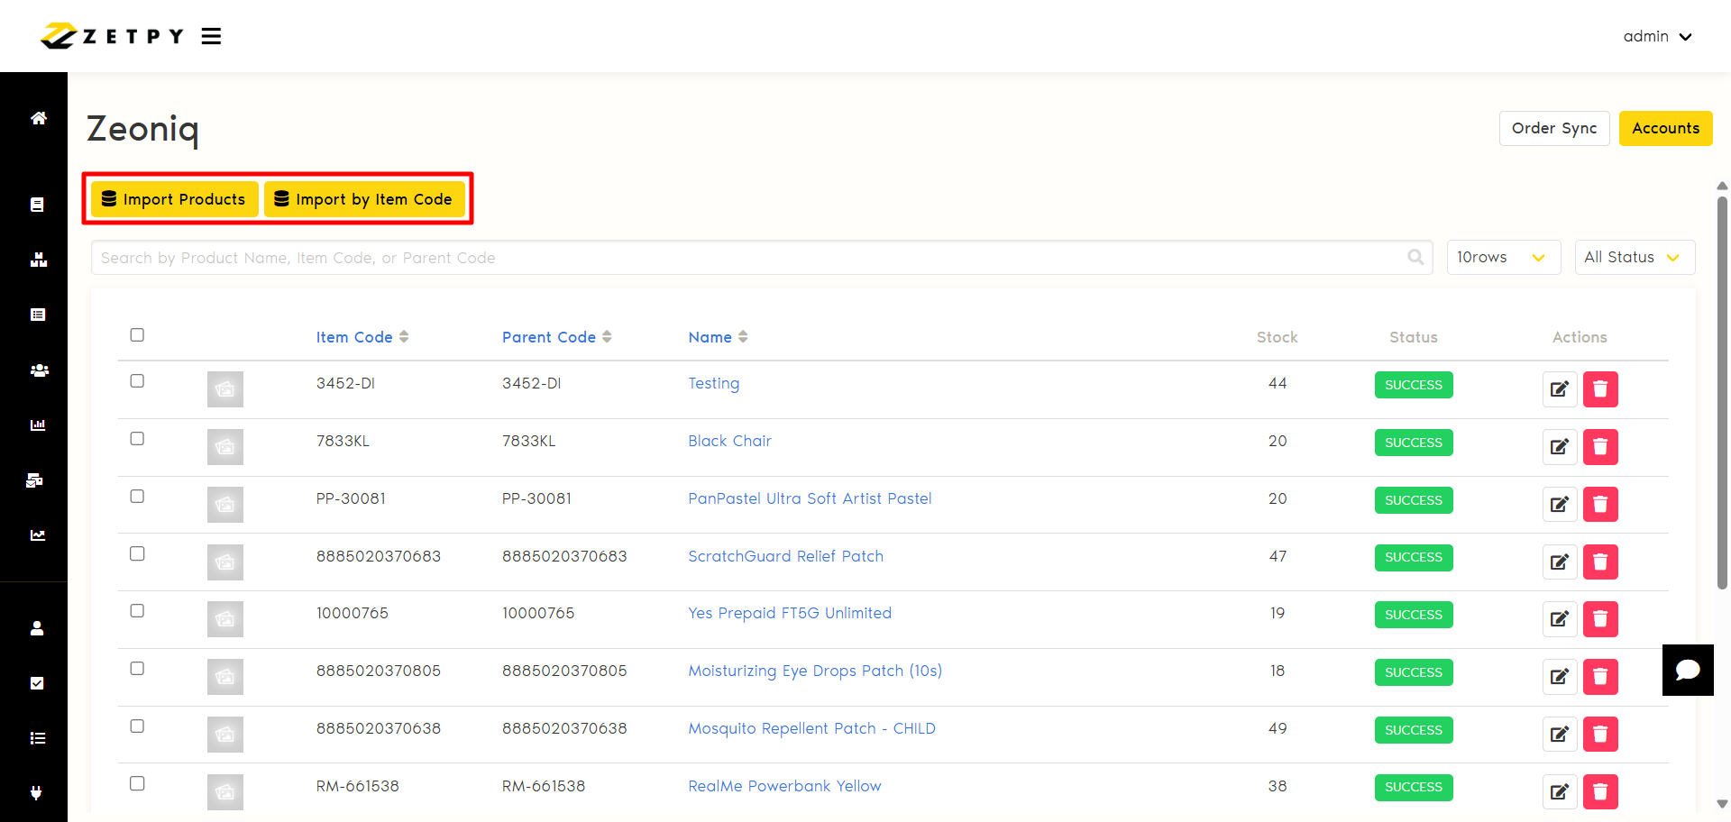Image resolution: width=1731 pixels, height=822 pixels.
Task: Open the home icon in sidebar
Action: 38,118
